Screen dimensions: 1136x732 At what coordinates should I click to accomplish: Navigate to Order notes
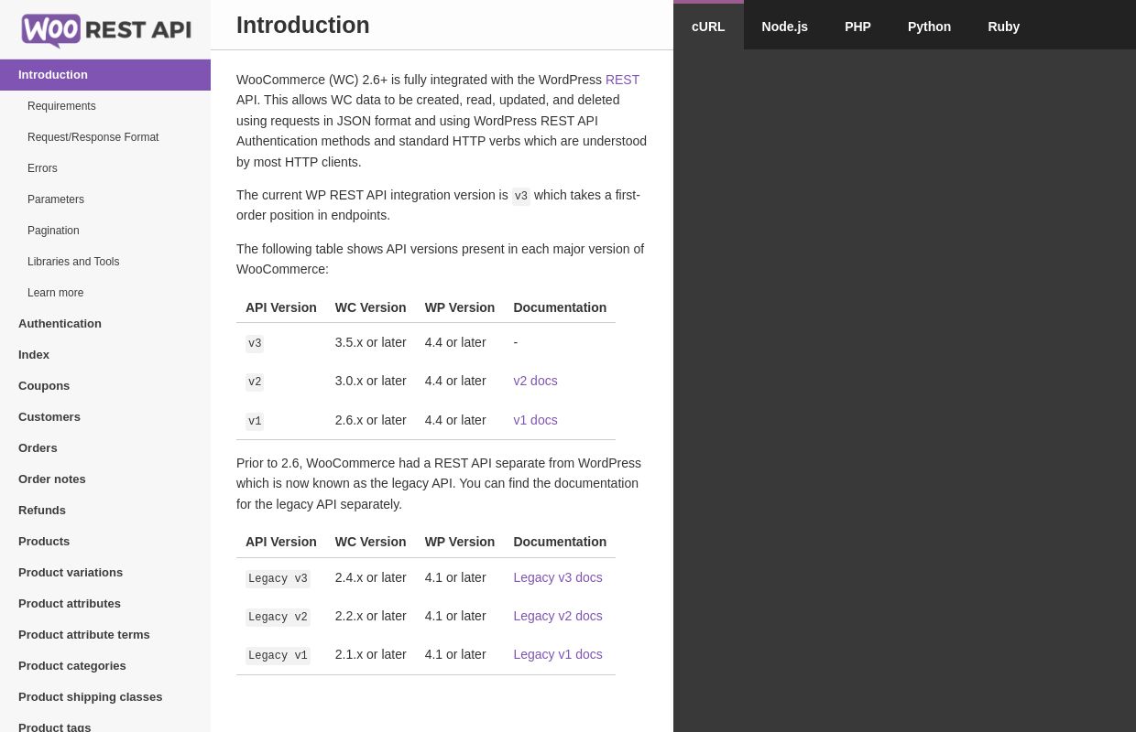pos(105,479)
